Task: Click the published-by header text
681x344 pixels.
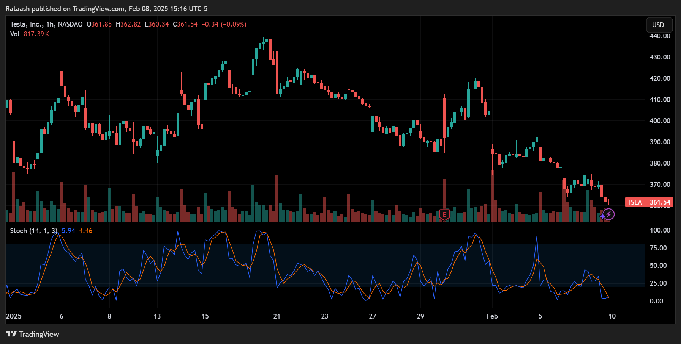Action: coord(107,9)
